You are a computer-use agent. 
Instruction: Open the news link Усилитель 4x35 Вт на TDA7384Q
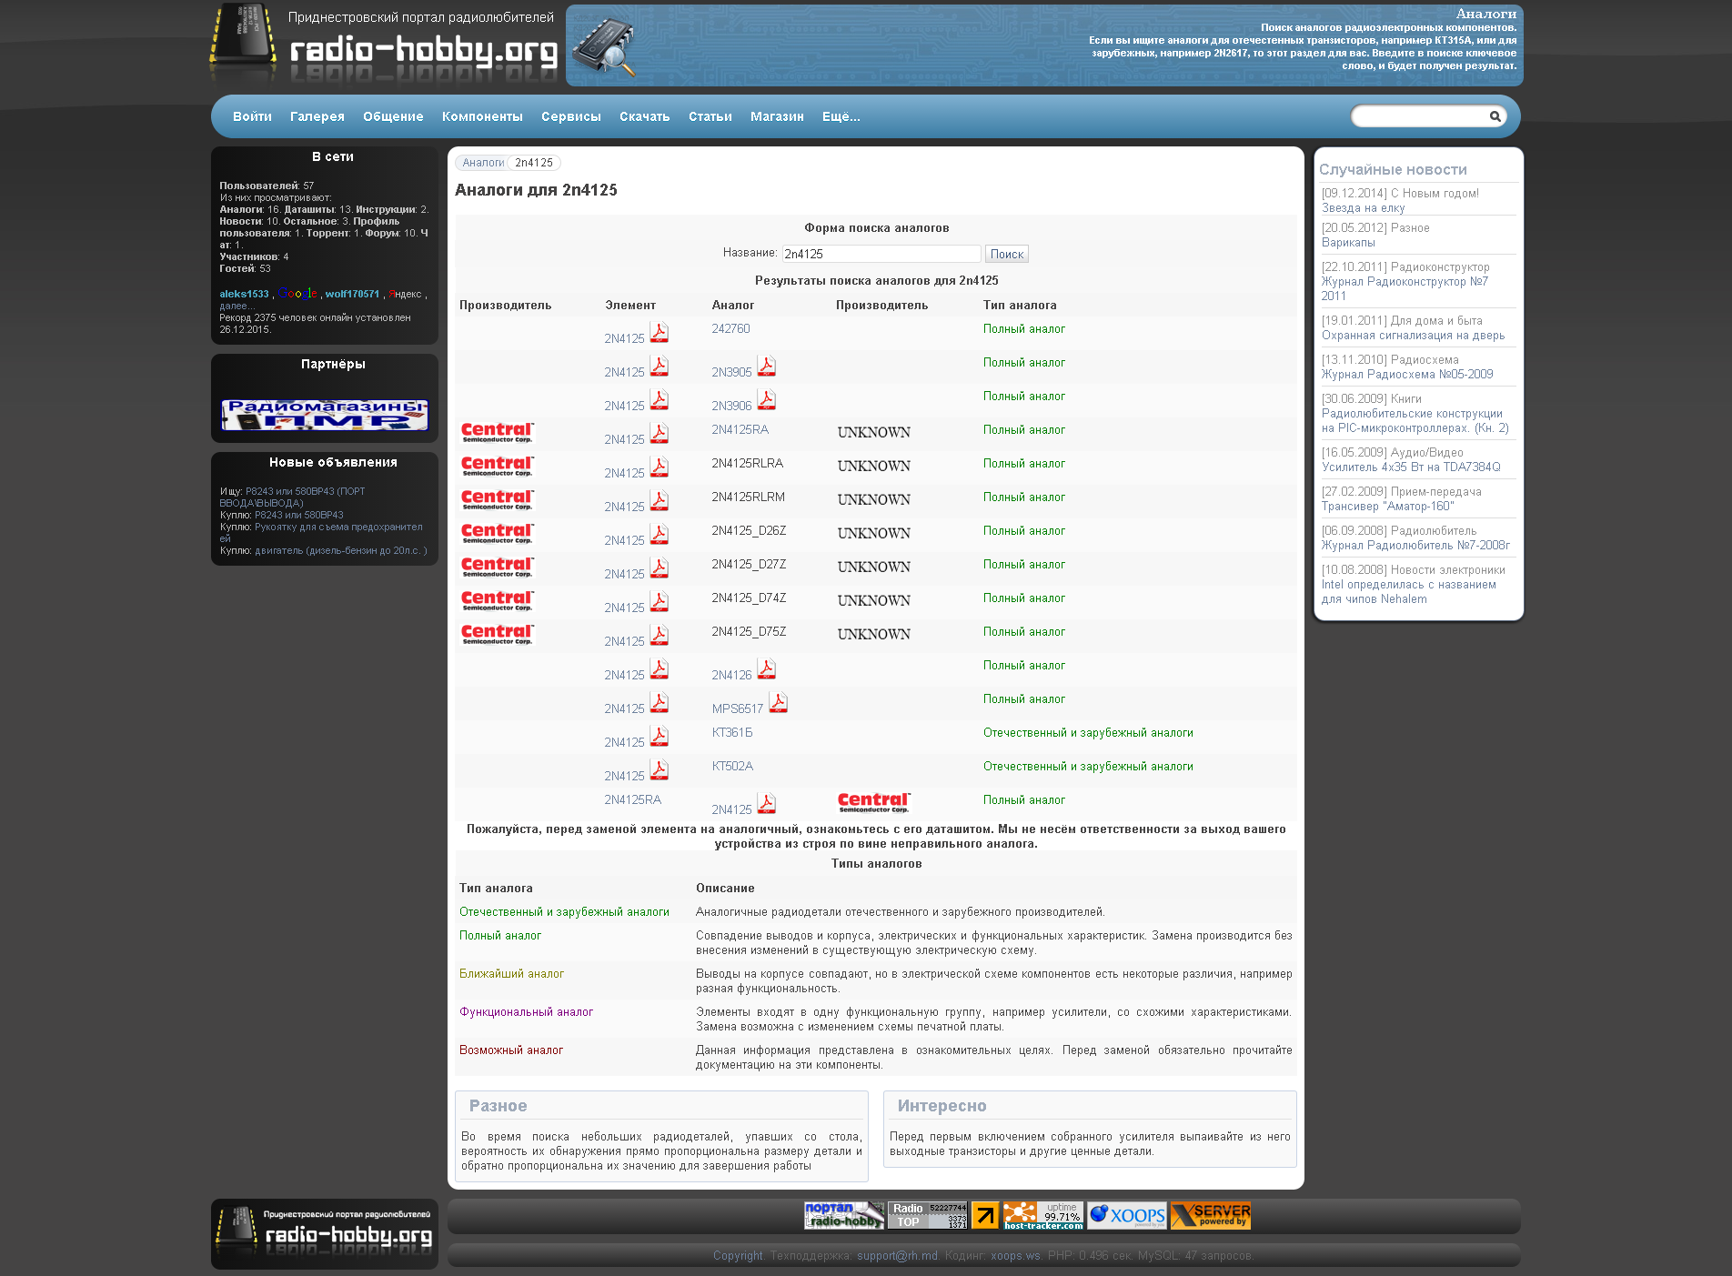(x=1410, y=467)
